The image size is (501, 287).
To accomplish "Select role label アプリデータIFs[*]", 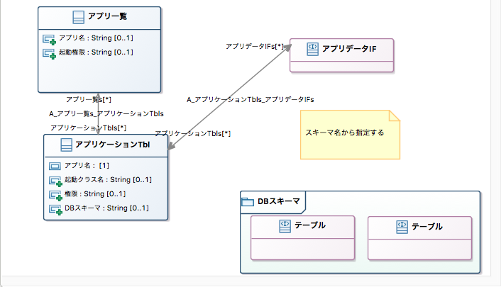I will [255, 47].
